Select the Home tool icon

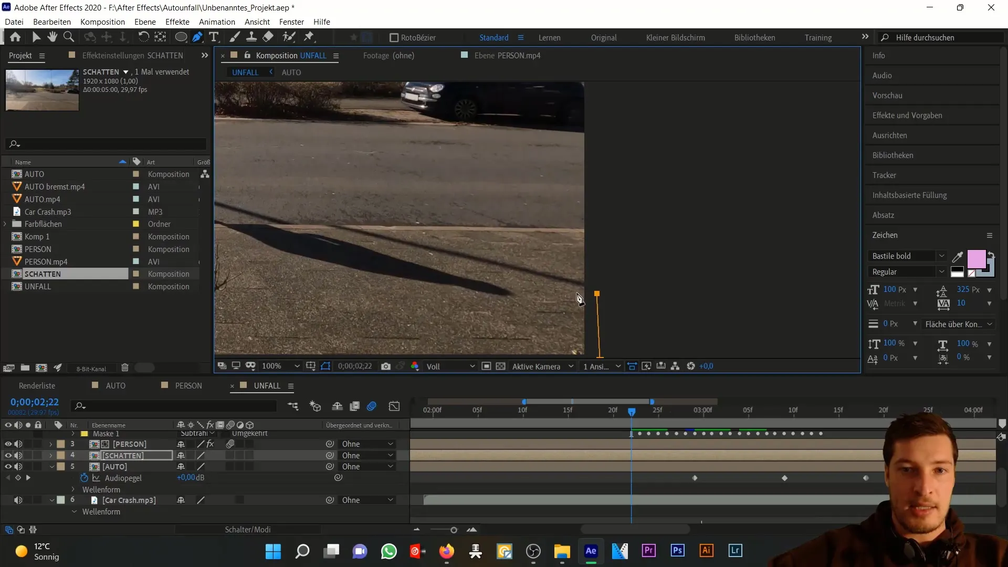15,37
